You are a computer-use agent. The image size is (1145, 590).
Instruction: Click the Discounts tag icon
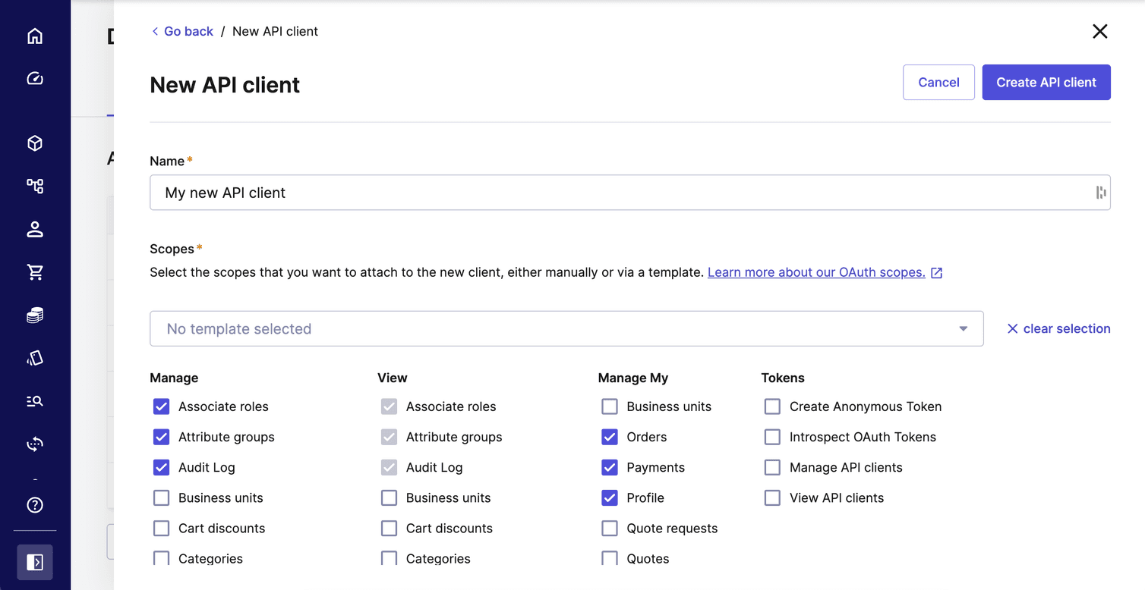[35, 358]
